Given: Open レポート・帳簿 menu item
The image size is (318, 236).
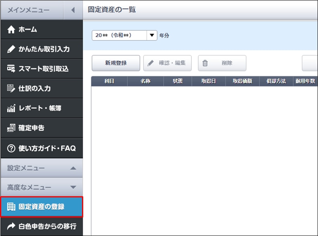Looking at the screenshot, I should (41, 108).
